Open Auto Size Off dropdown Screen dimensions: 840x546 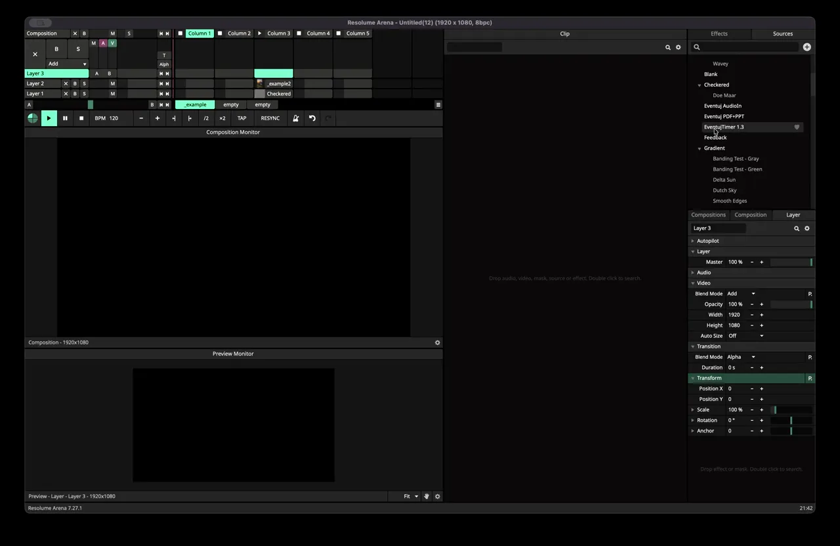(745, 336)
